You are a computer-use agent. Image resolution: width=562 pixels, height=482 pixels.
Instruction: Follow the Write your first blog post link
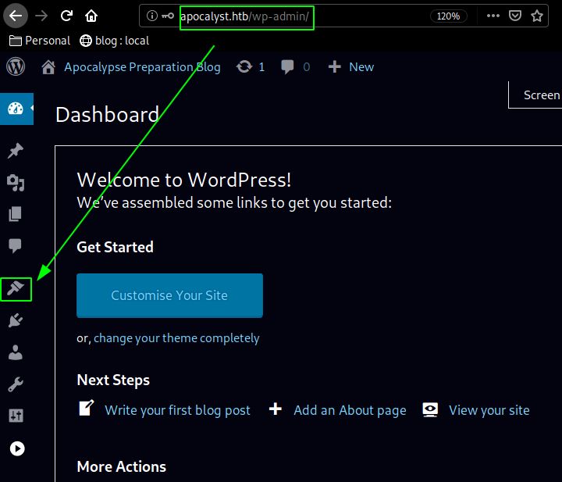[x=177, y=410]
